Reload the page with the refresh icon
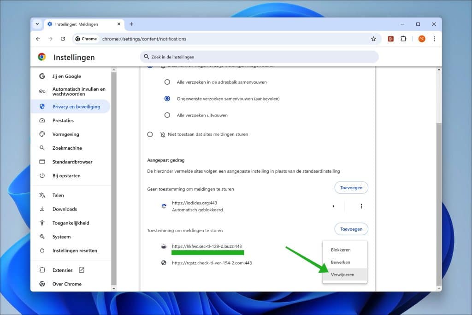The height and width of the screenshot is (315, 472). pyautogui.click(x=63, y=39)
